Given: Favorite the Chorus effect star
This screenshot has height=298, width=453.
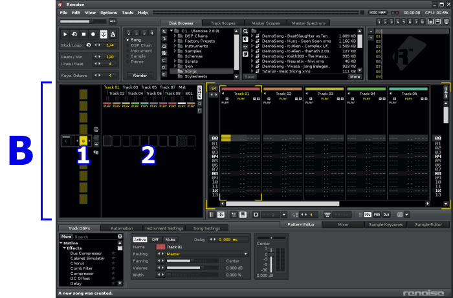Looking at the screenshot, I should click(x=113, y=263).
